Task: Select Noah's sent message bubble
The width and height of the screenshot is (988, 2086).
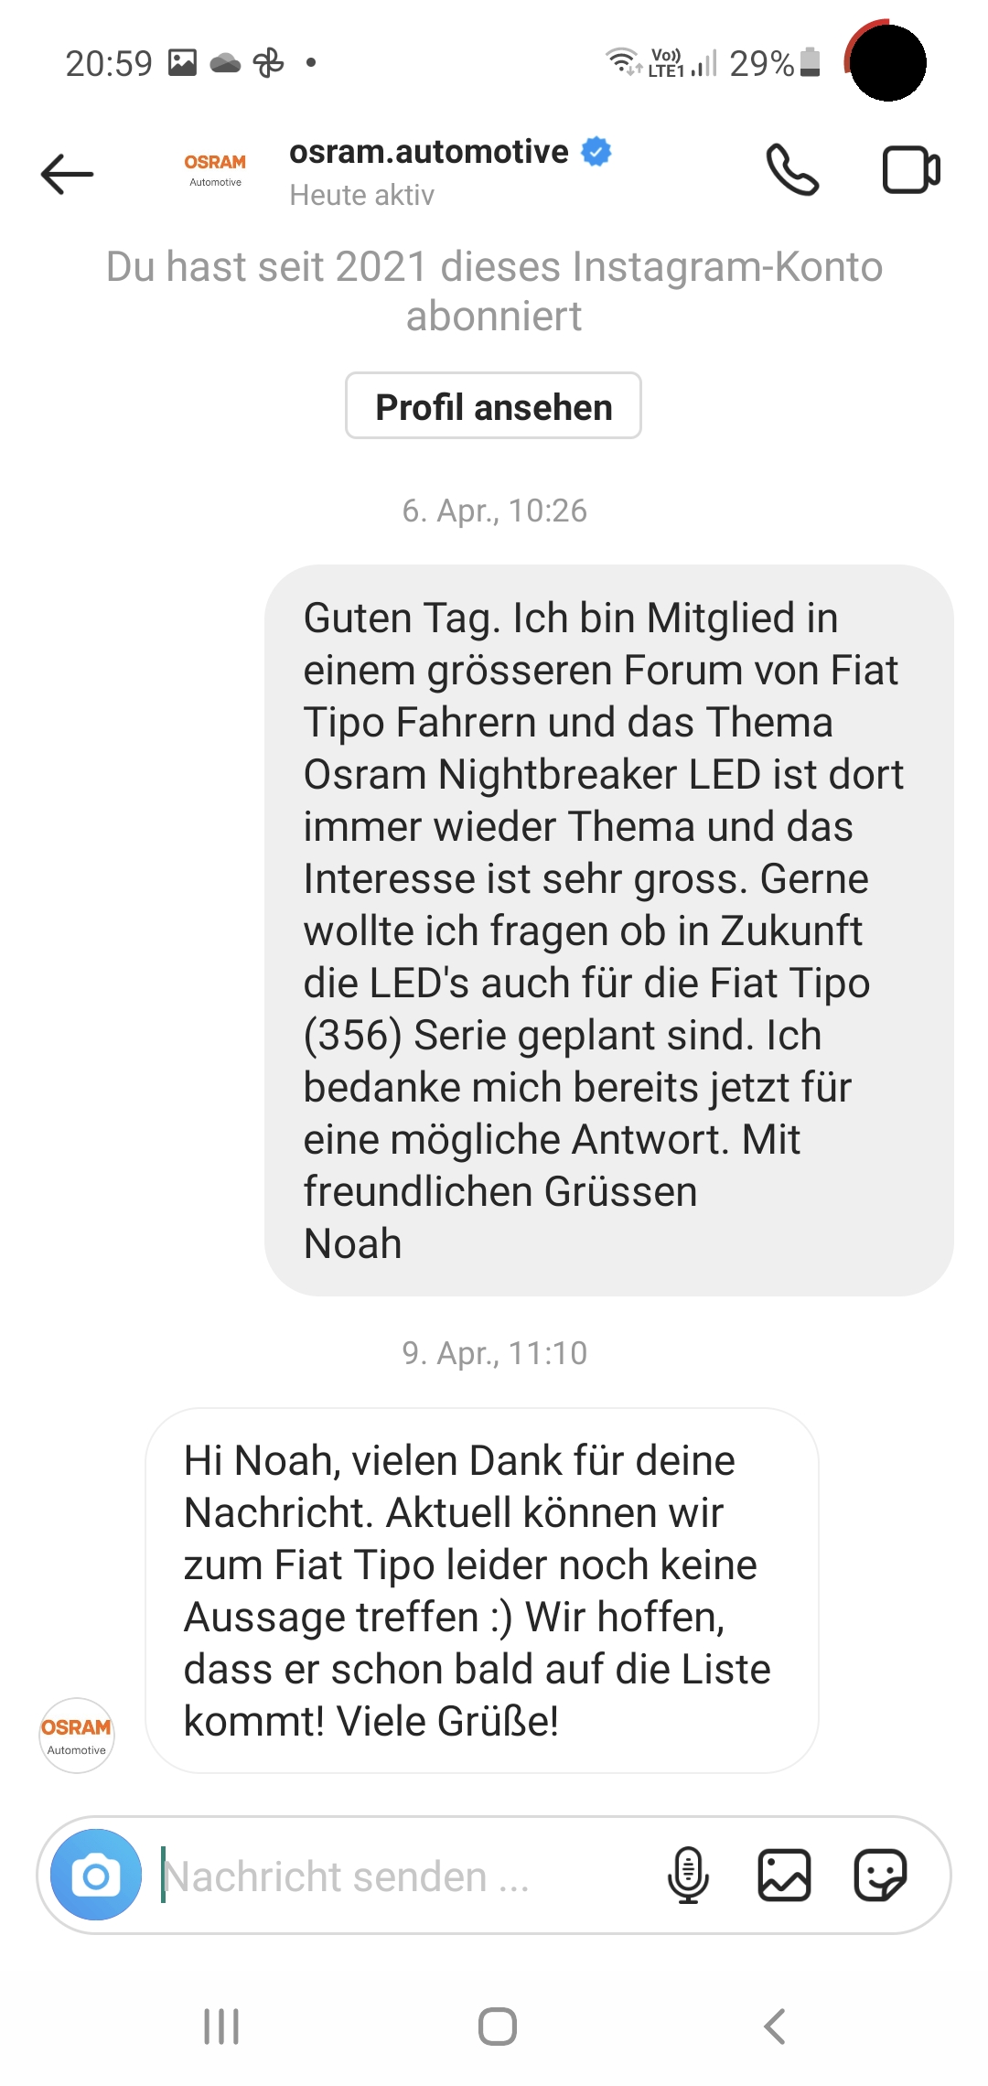Action: (609, 930)
